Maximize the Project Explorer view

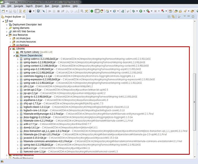coord(193,16)
